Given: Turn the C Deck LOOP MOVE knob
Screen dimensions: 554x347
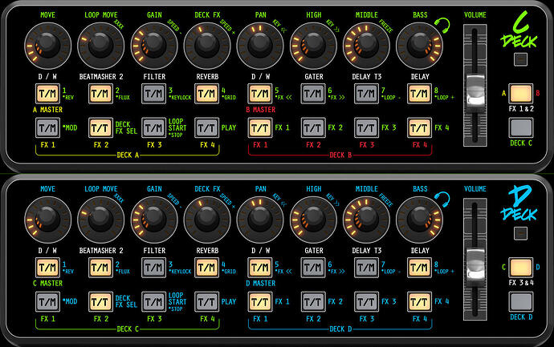Looking at the screenshot, I should tap(100, 46).
